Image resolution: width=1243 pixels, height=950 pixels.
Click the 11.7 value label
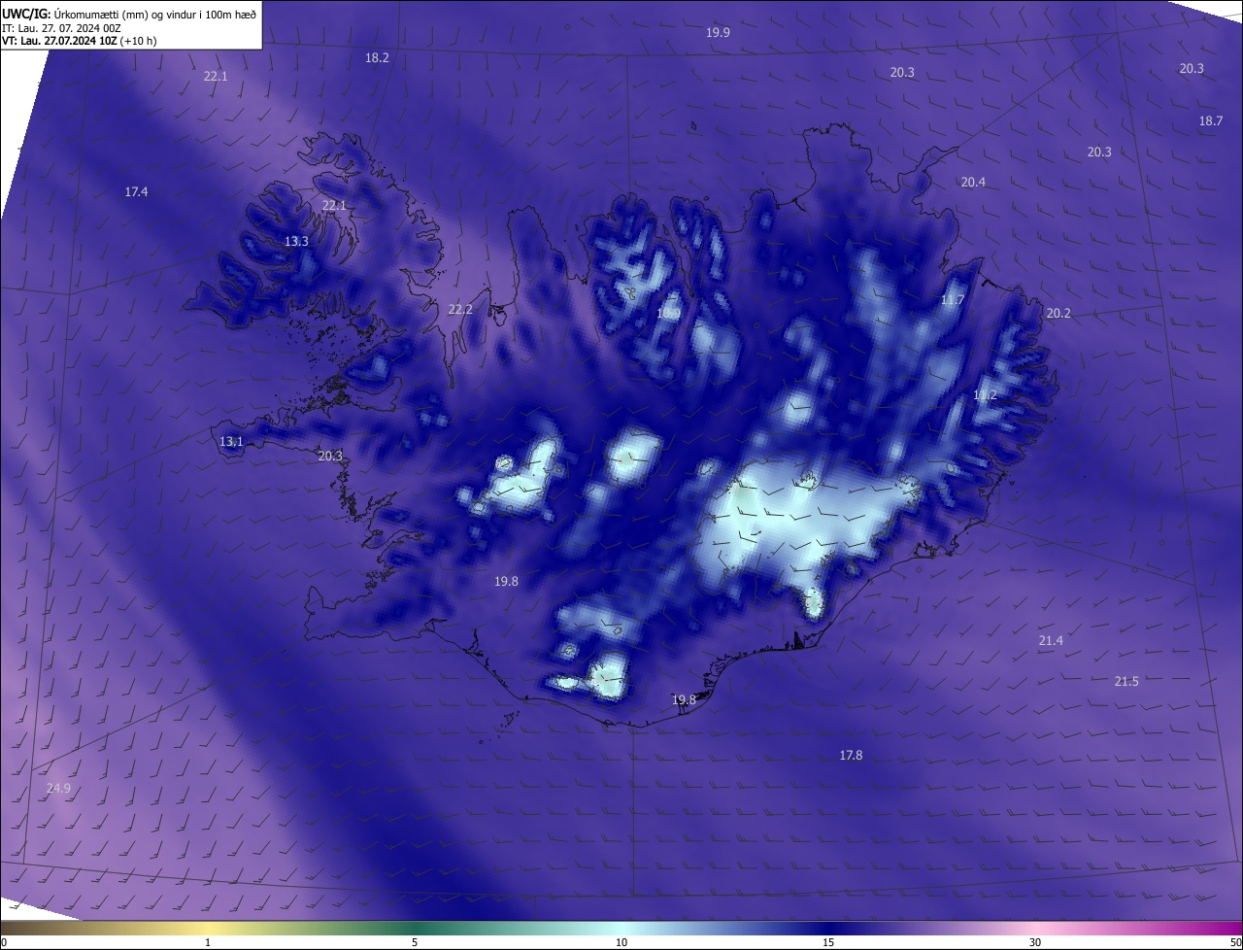[x=953, y=300]
